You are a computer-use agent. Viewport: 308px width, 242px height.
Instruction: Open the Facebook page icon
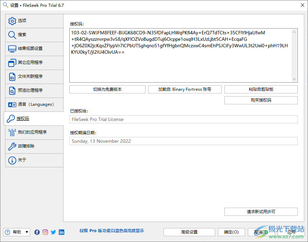[x=37, y=232]
